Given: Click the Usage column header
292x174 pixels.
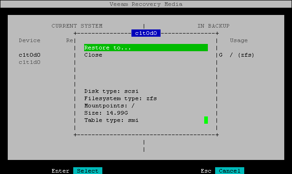Looking at the screenshot, I should point(239,40).
